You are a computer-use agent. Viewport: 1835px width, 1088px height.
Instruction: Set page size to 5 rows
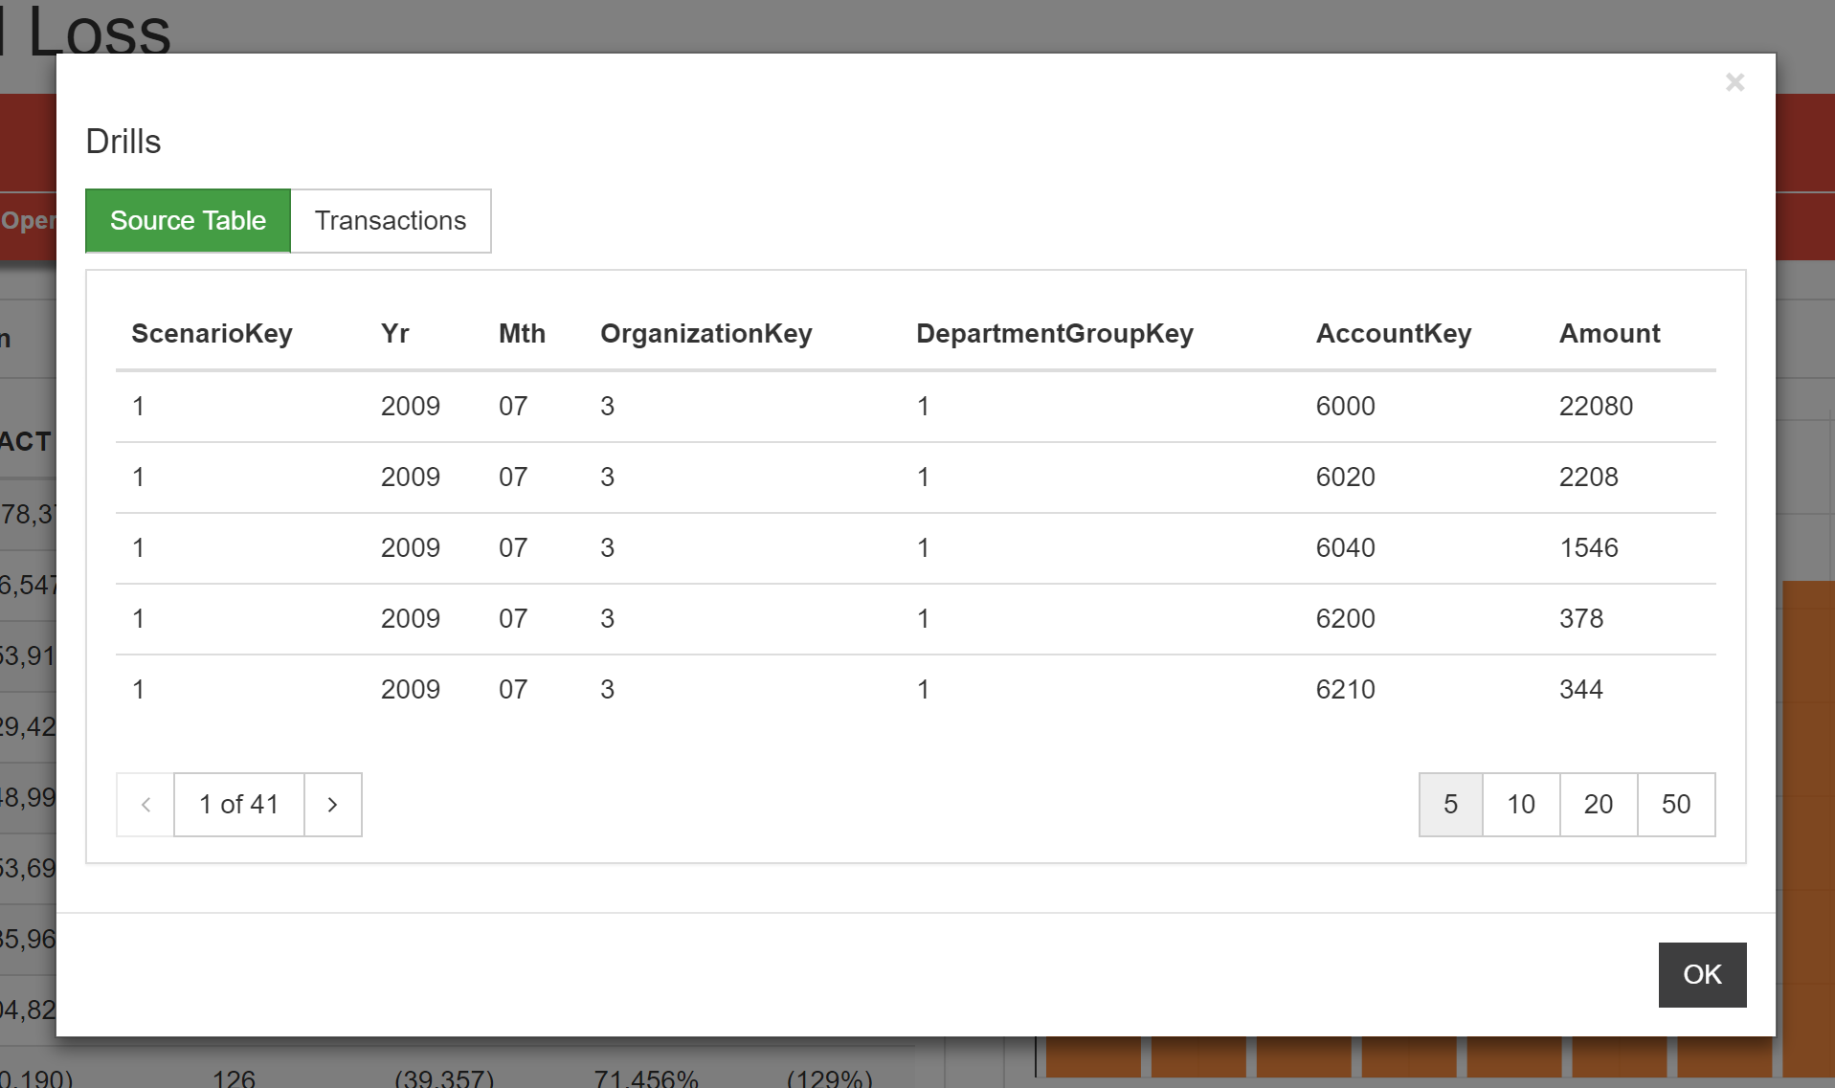(x=1450, y=805)
